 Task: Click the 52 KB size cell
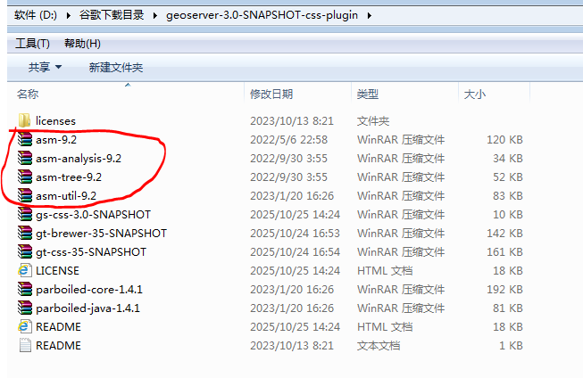tap(508, 177)
